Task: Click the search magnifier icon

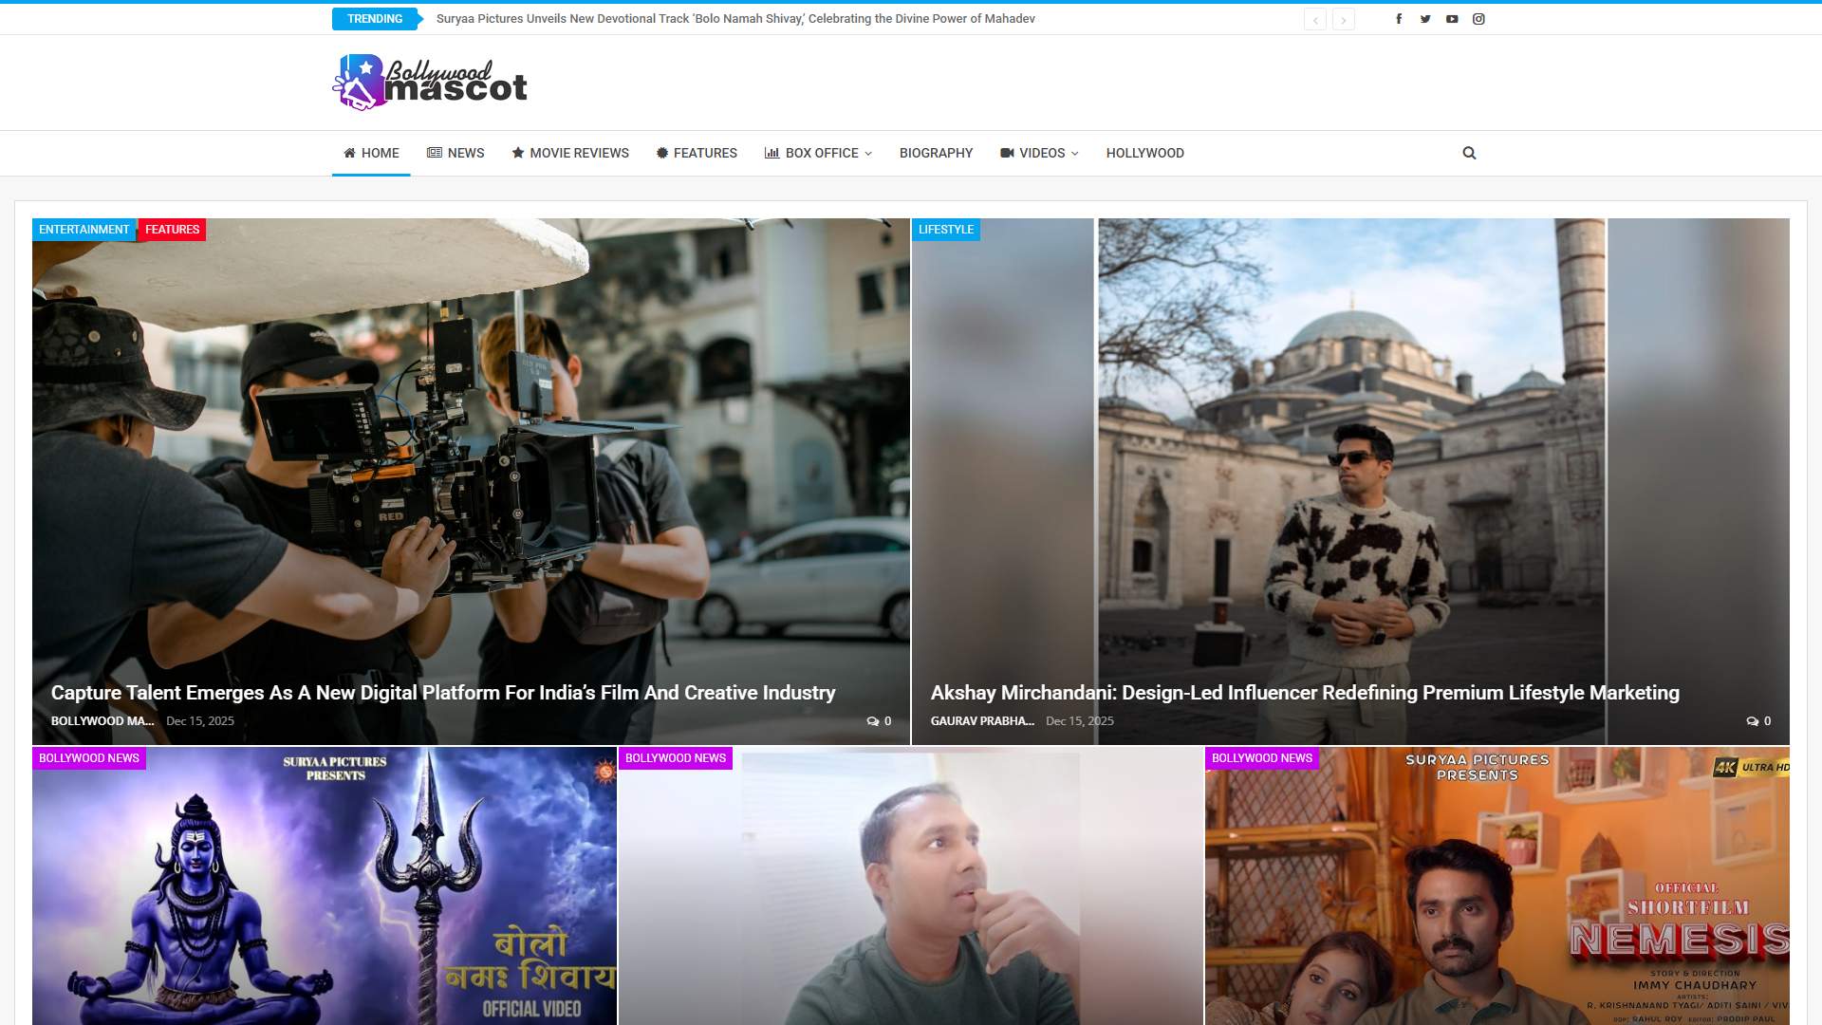Action: (x=1469, y=153)
